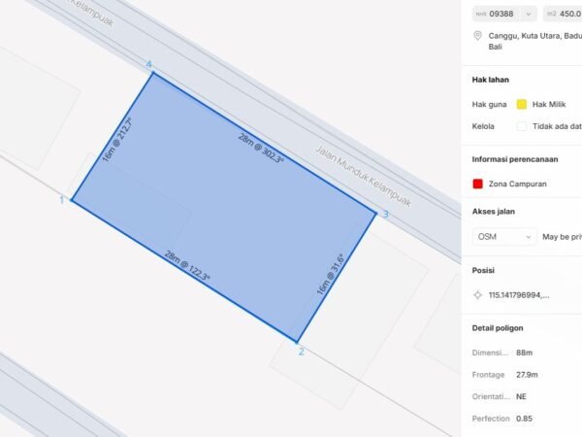
Task: Click the white Tidak ada data swatch
Action: point(521,126)
